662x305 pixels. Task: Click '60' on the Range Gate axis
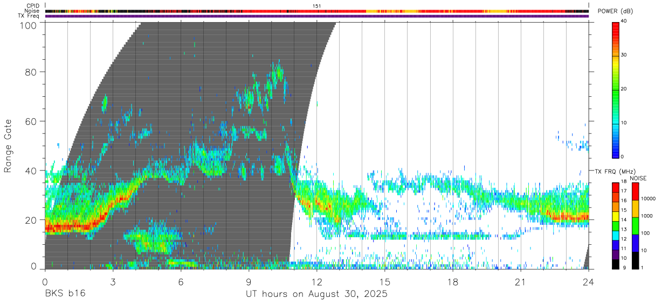32,121
